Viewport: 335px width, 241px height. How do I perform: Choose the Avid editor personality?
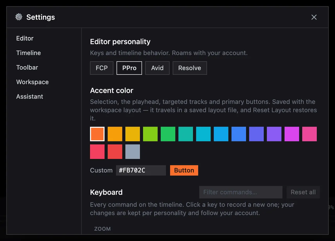pos(157,68)
